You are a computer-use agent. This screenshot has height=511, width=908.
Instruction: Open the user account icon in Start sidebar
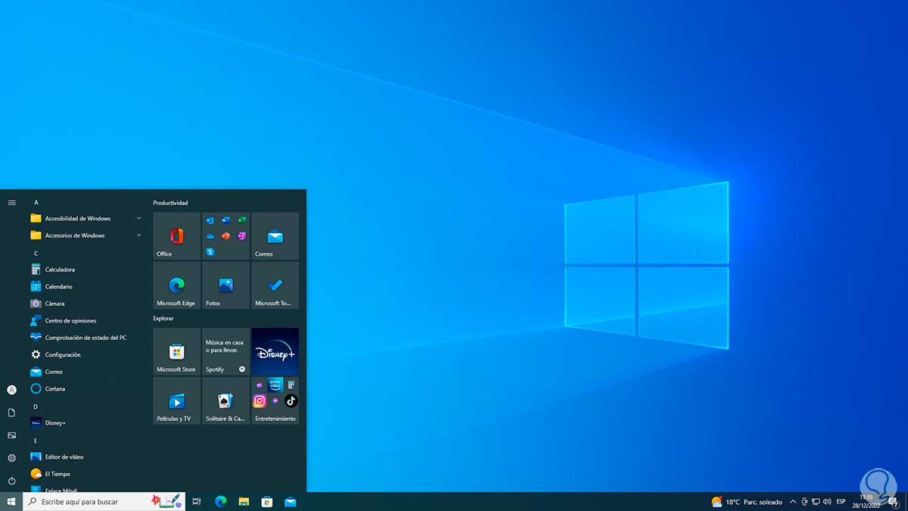[x=11, y=390]
